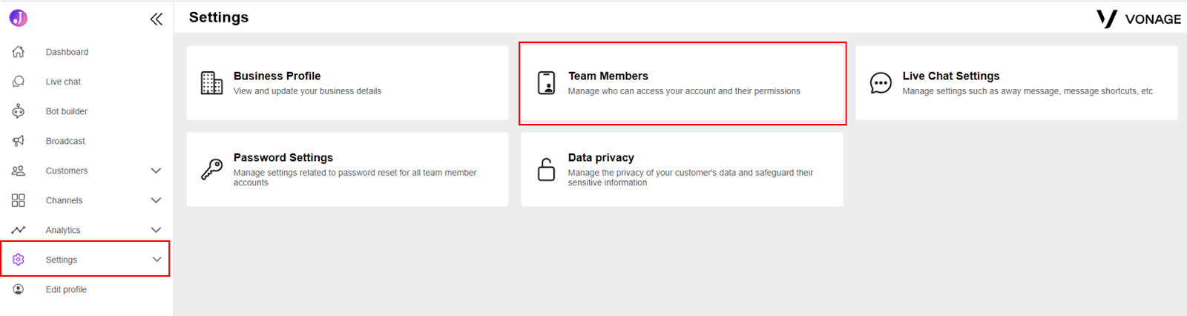Image resolution: width=1187 pixels, height=316 pixels.
Task: Click the Edit profile avatar icon
Action: click(19, 289)
